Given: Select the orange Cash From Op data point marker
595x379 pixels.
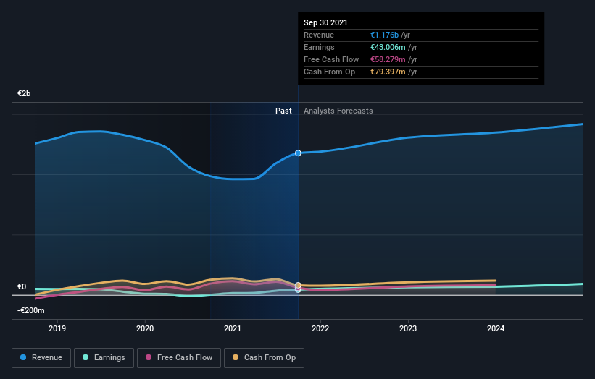Looking at the screenshot, I should [x=298, y=285].
